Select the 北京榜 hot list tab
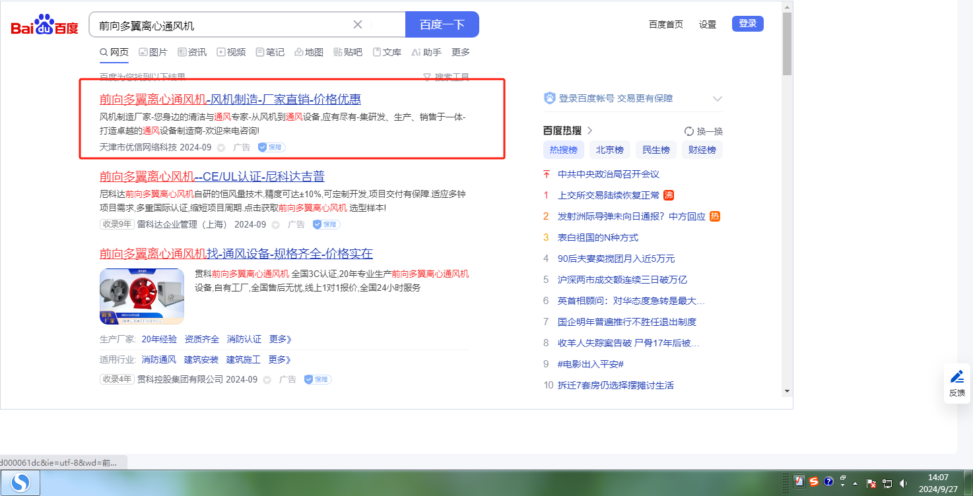 609,150
